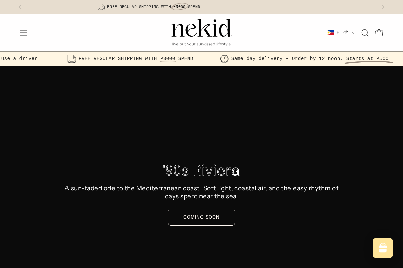Screen dimensions: 403x268
Task: Click the truck icon in the top announcement bar
Action: (x=101, y=7)
